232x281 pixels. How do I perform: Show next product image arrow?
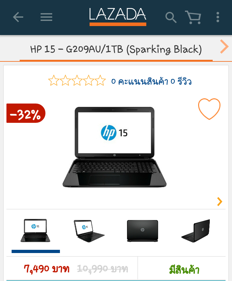click(220, 202)
